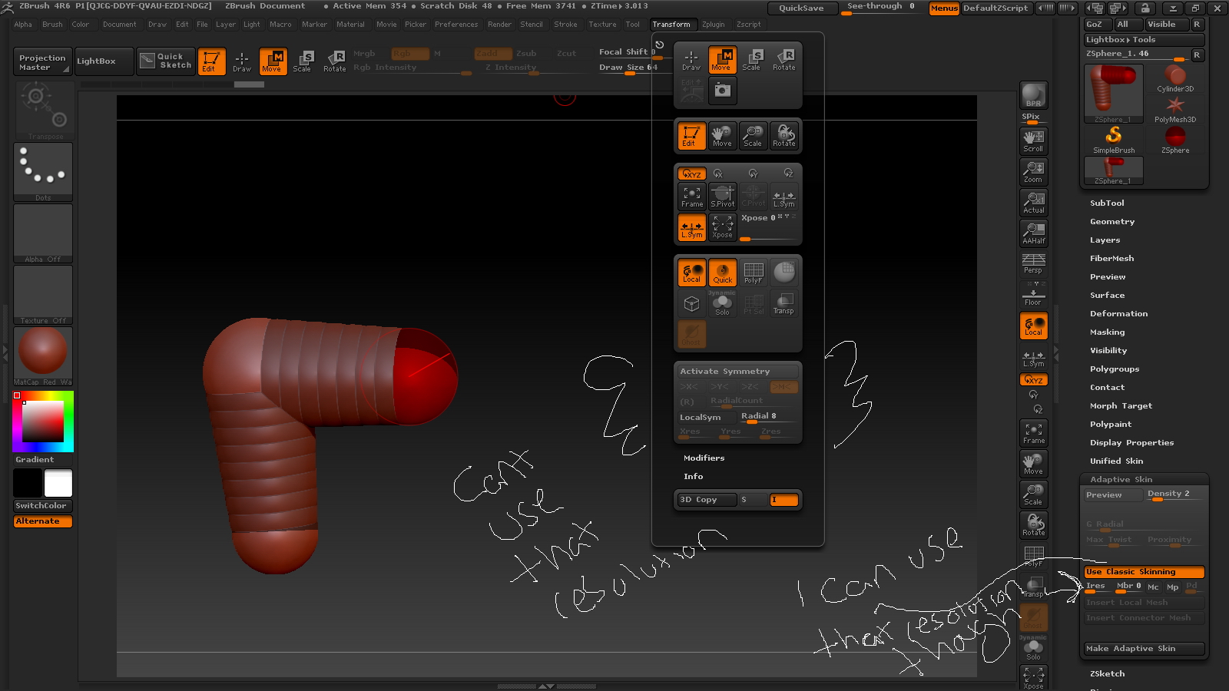
Task: Click the Scale view icon on the right shelf
Action: click(1033, 494)
